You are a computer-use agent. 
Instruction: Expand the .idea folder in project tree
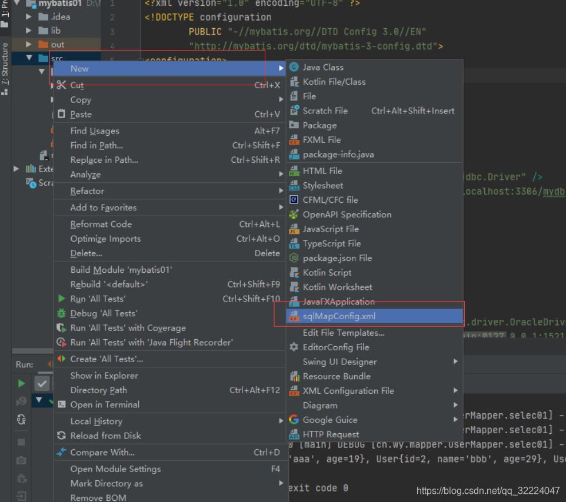tap(29, 16)
